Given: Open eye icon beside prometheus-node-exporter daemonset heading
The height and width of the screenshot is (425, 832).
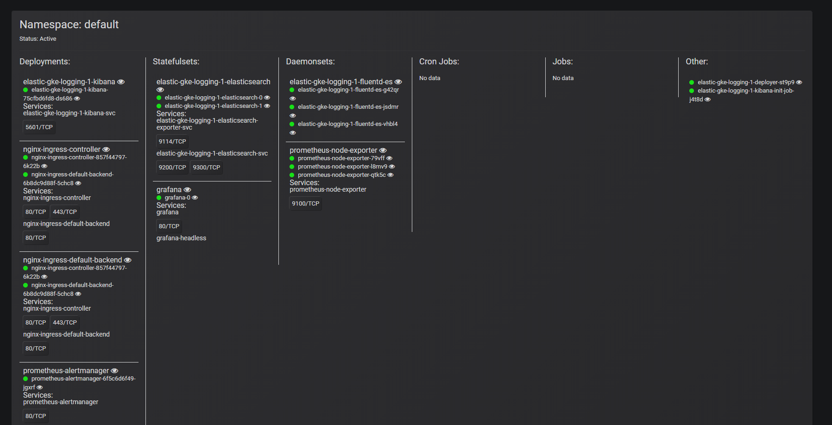Looking at the screenshot, I should [383, 150].
